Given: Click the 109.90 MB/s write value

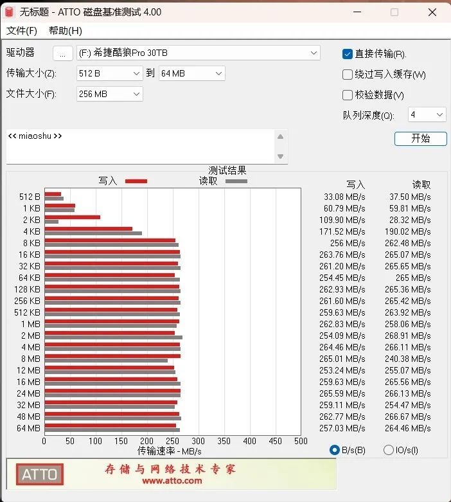Looking at the screenshot, I should (342, 220).
